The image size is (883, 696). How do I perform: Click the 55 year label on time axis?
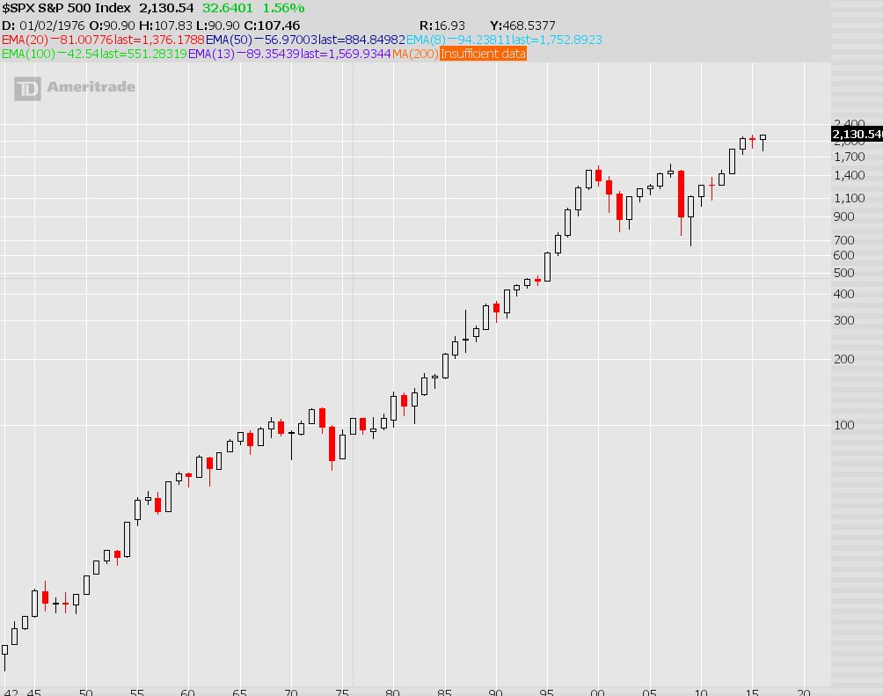point(137,692)
